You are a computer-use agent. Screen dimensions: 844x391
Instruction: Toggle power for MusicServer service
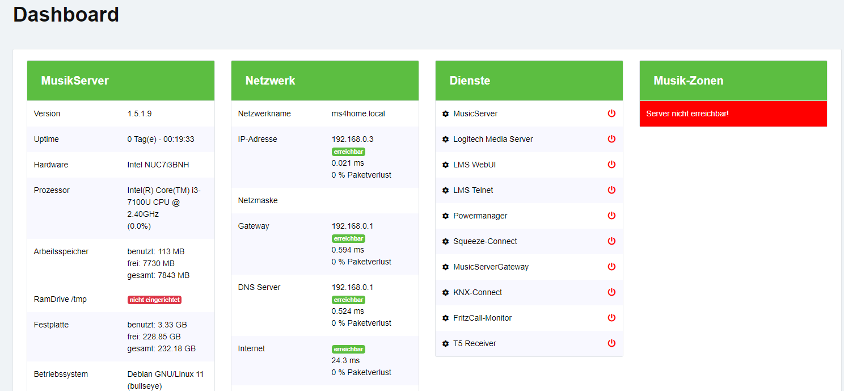pyautogui.click(x=611, y=113)
